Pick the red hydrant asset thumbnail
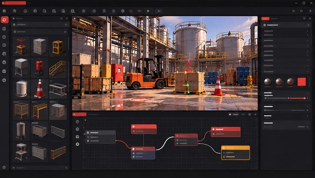The width and height of the screenshot is (315, 178). [x=40, y=67]
